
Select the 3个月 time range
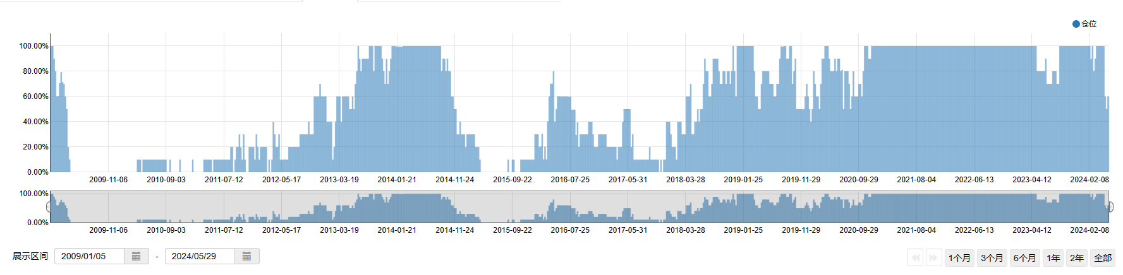[x=992, y=258]
